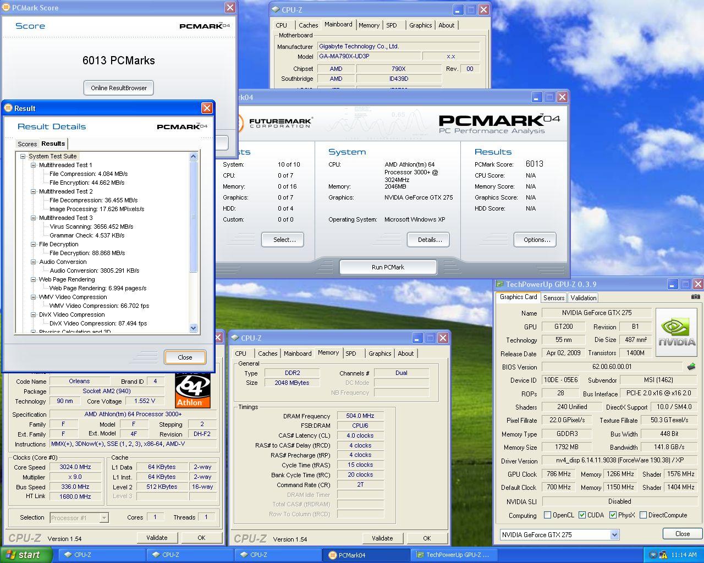Screen dimensions: 704x563
Task: Click the GPU-Z title bar icon
Action: (500, 284)
